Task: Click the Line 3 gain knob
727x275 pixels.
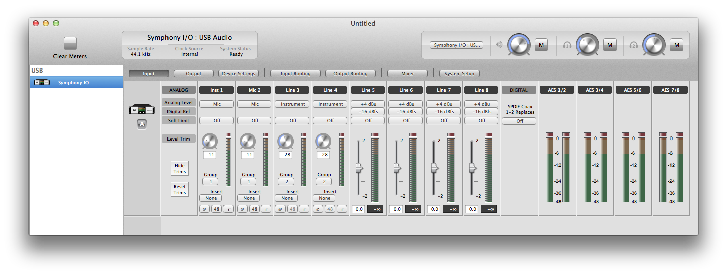Action: click(x=285, y=141)
